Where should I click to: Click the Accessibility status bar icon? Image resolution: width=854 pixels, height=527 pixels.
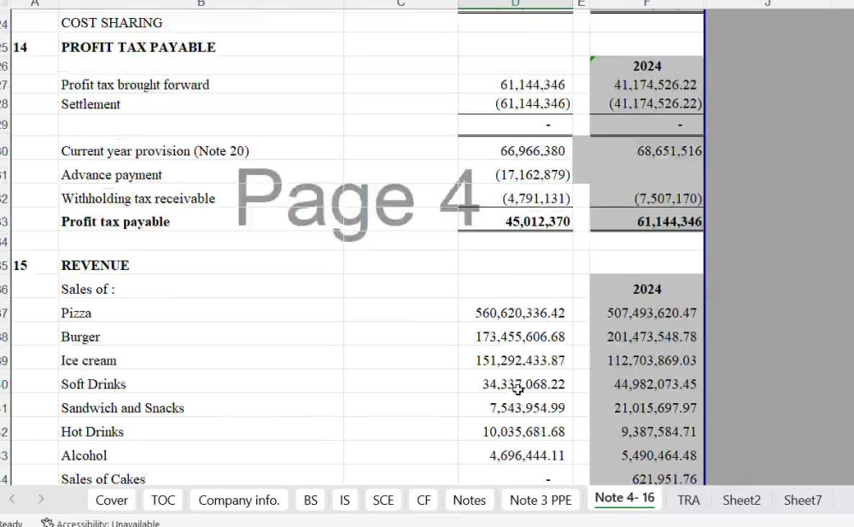(47, 523)
